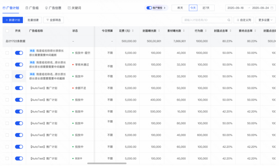Click 操盘 tag on first row
279x166 pixels.
(32, 51)
